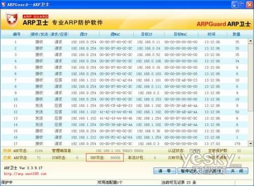This screenshot has width=254, height=186.
Task: Select target IP 192.168.0.111 cell
Action: 148,86
